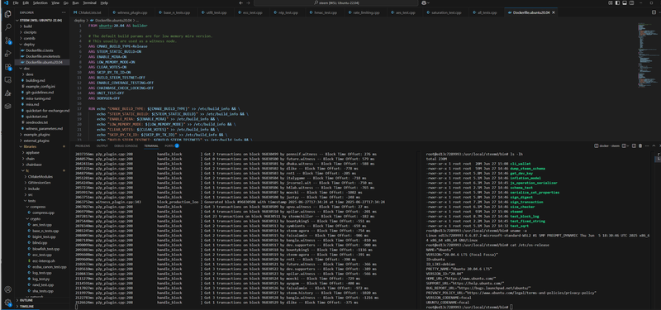Toggle the bottom panel visibility

click(625, 2)
